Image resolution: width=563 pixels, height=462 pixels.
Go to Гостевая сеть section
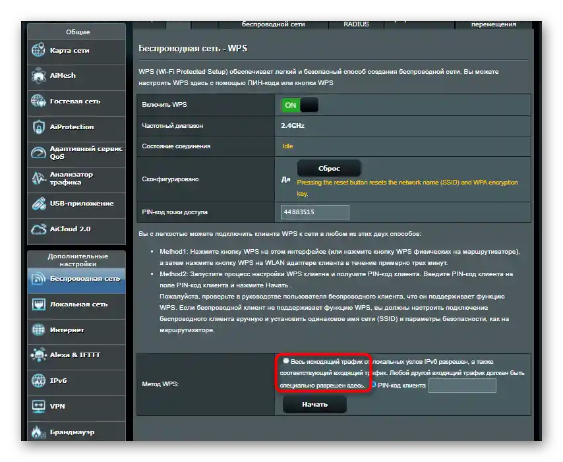76,103
